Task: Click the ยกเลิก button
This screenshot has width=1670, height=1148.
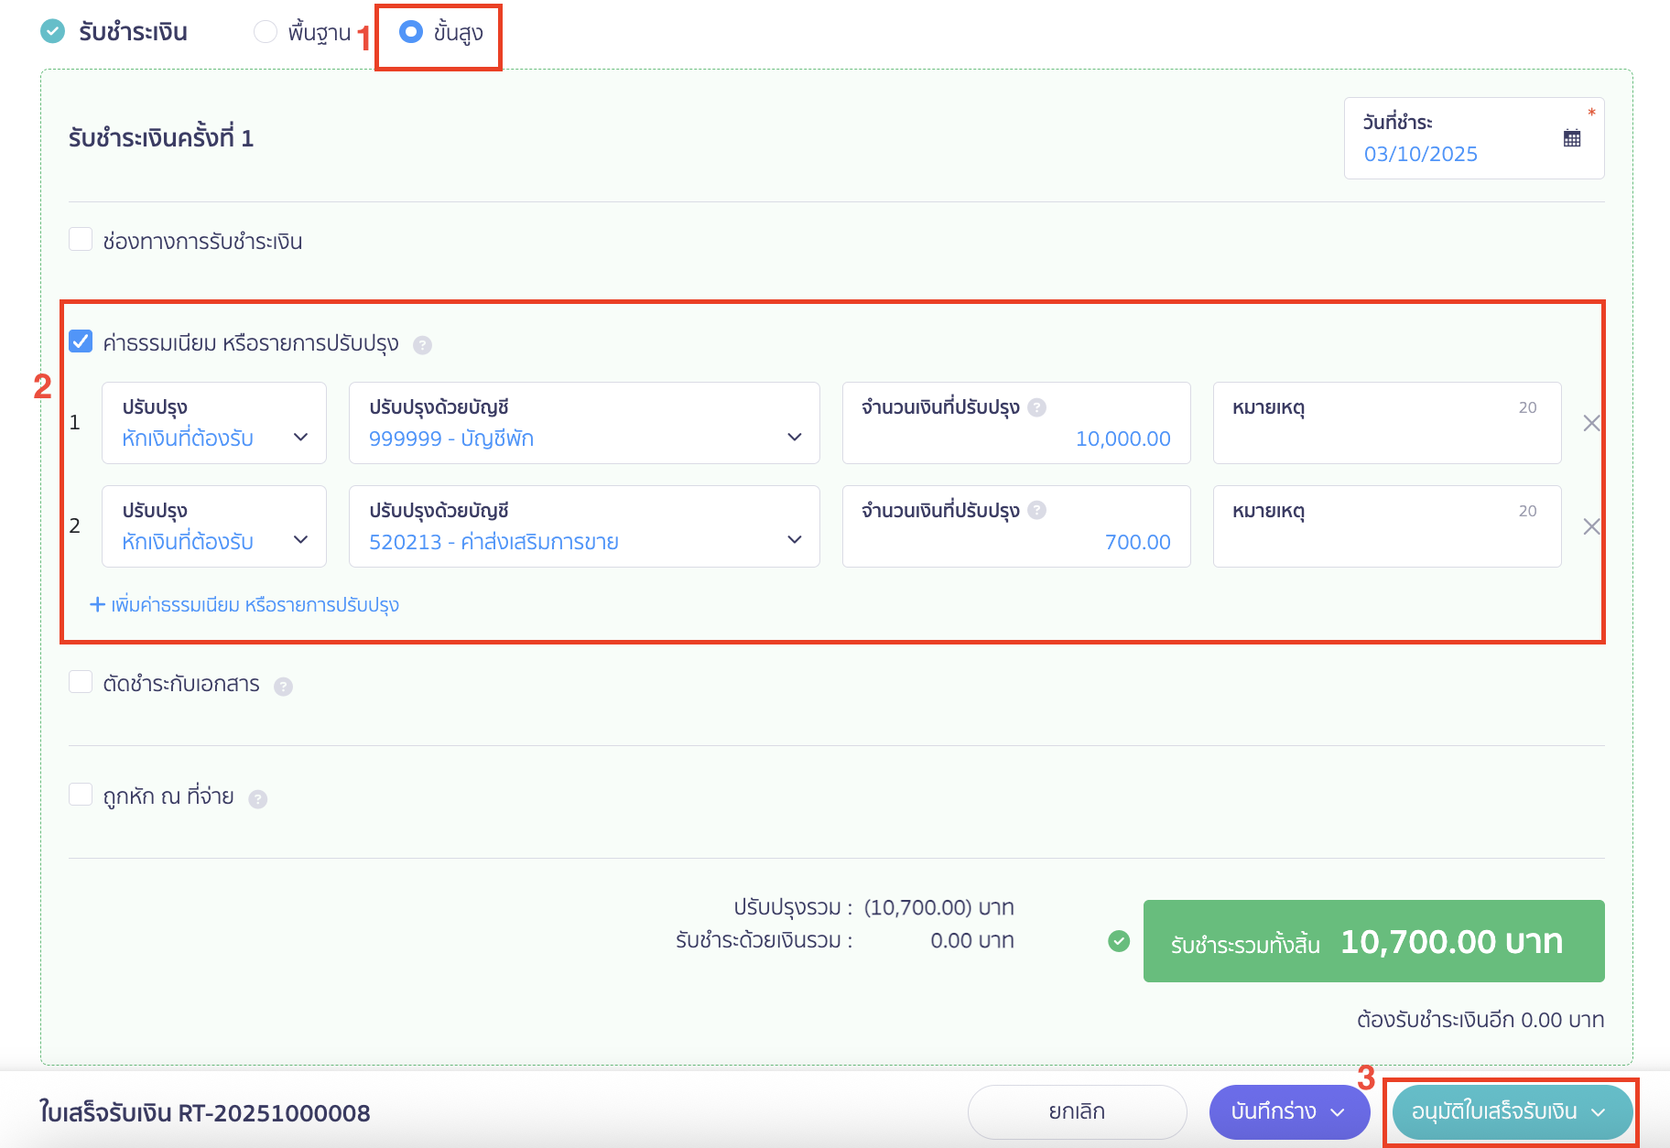Action: pos(1077,1111)
